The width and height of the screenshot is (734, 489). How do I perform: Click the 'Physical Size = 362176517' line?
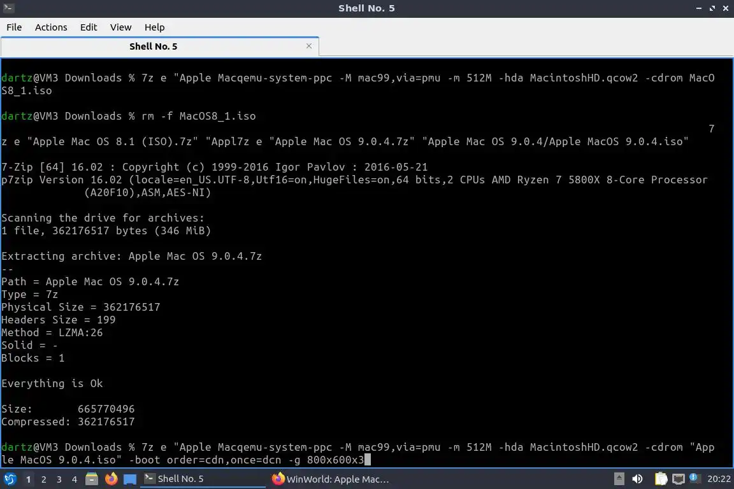[80, 307]
